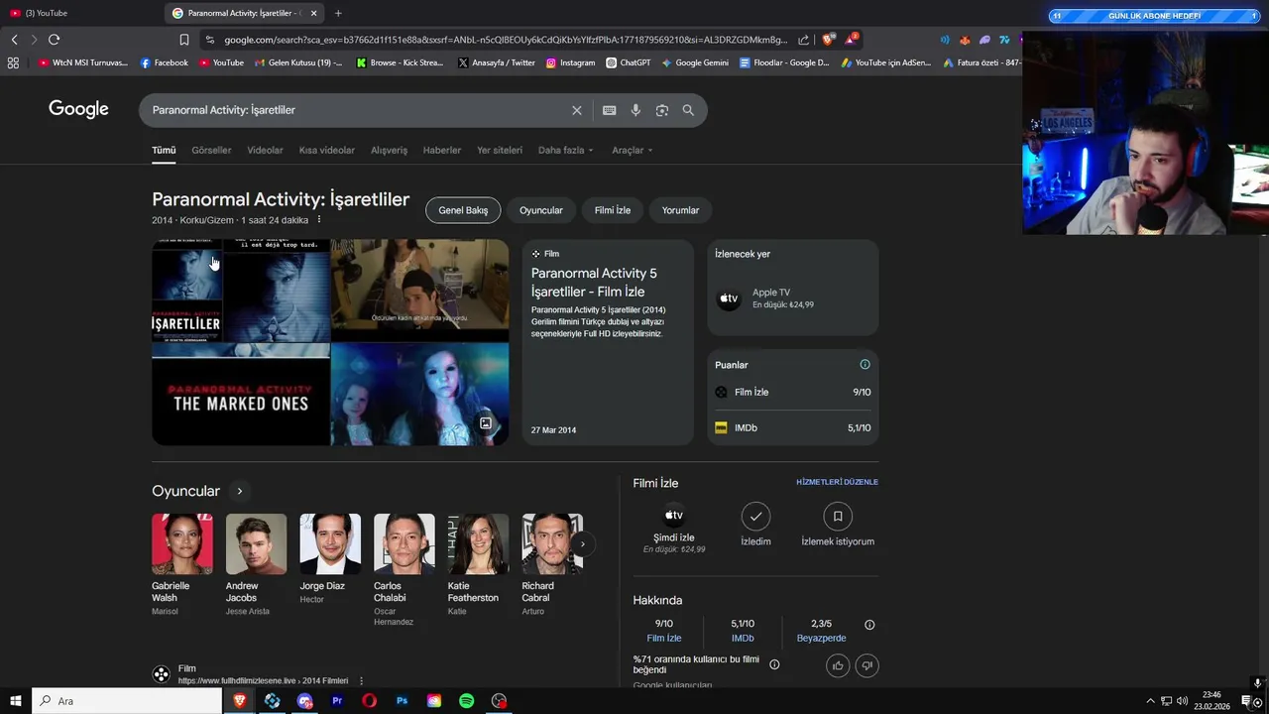This screenshot has width=1269, height=714.
Task: Expand the Oyuncular section arrow
Action: pyautogui.click(x=239, y=491)
